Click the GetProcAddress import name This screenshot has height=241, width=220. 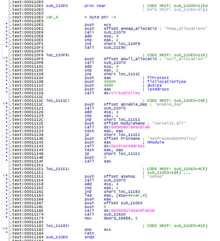[128, 146]
